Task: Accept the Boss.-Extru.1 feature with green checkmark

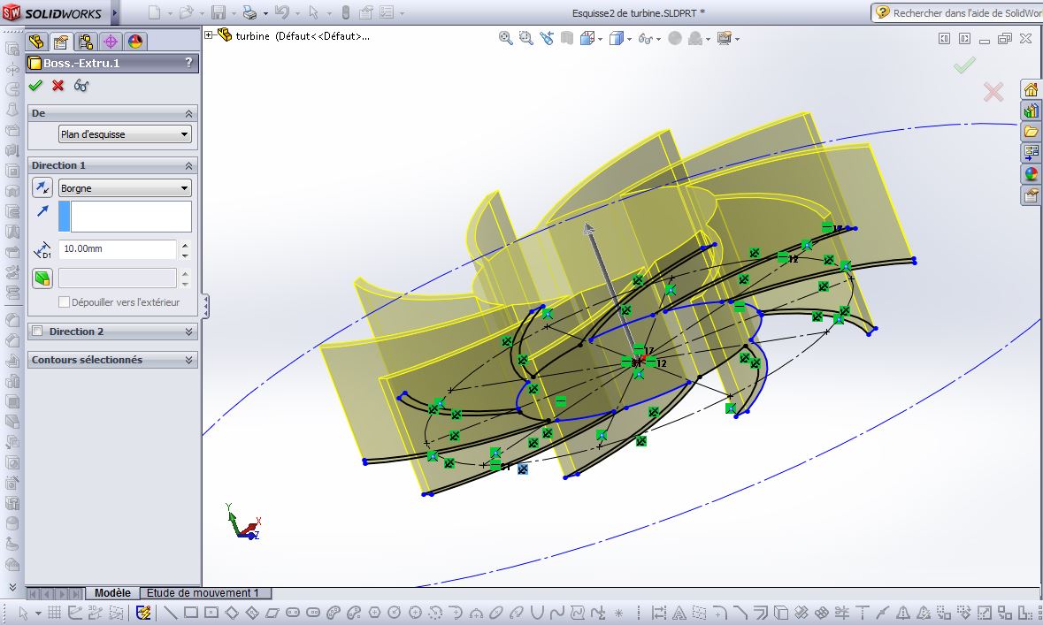Action: [36, 85]
